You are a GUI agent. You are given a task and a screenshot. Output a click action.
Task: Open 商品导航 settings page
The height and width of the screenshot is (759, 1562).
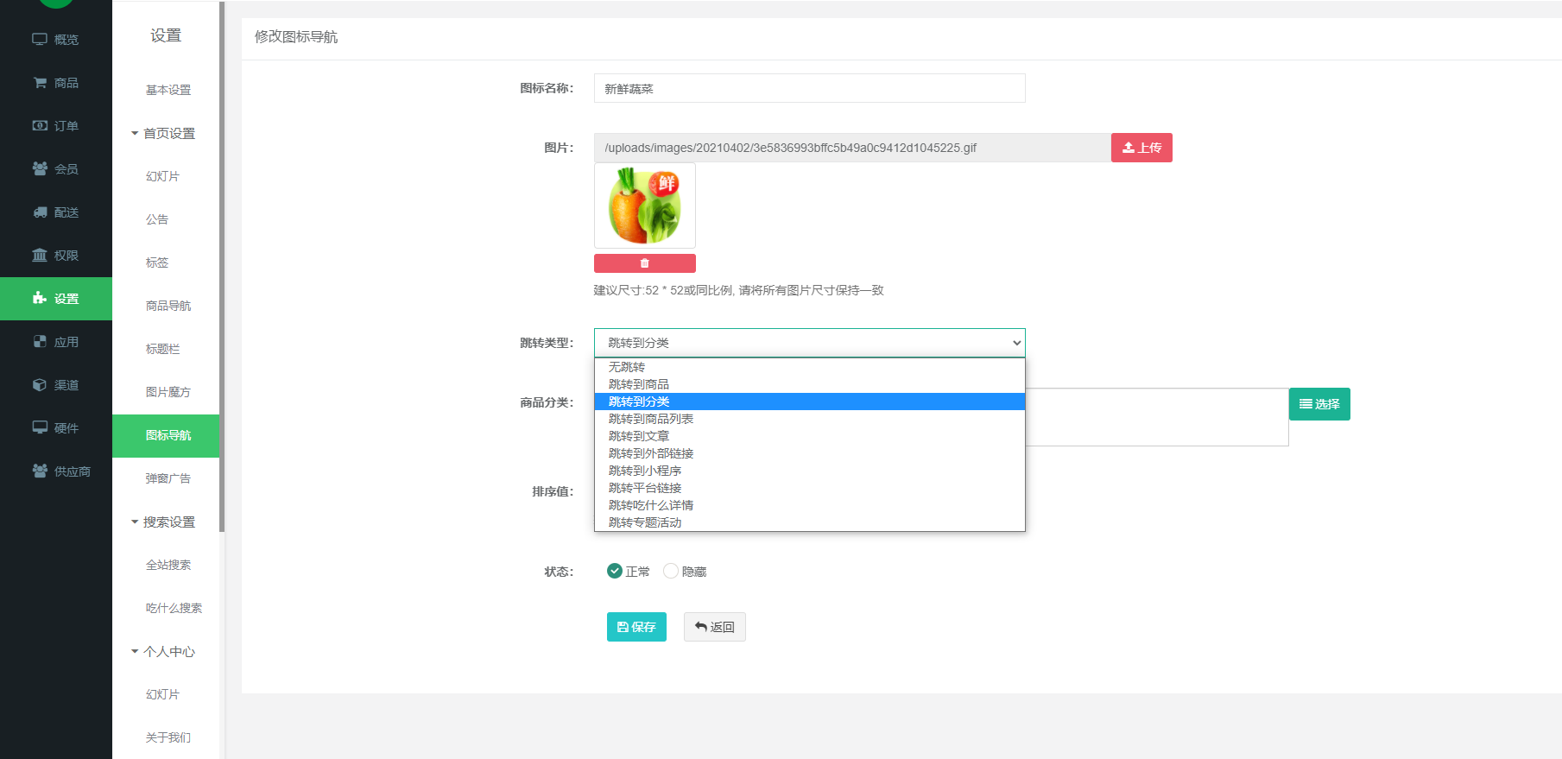tap(168, 306)
